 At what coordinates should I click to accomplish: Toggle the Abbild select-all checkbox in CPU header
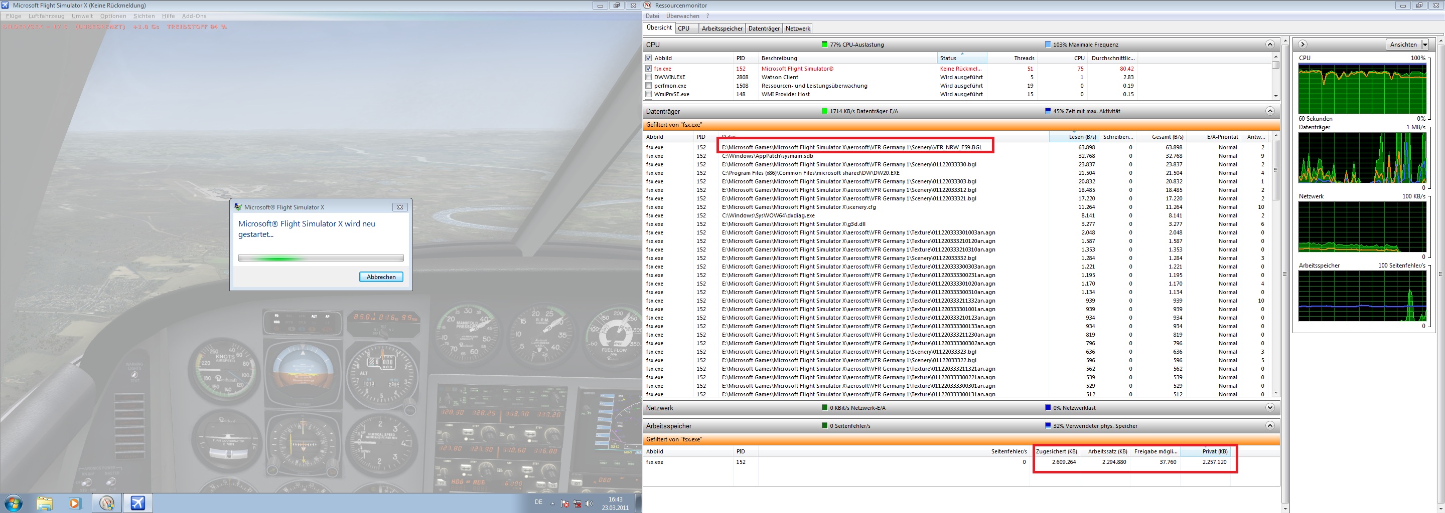click(x=648, y=58)
